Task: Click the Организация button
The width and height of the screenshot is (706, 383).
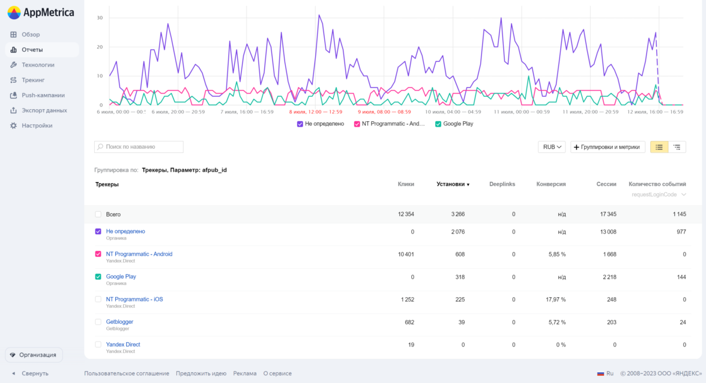Action: 34,355
